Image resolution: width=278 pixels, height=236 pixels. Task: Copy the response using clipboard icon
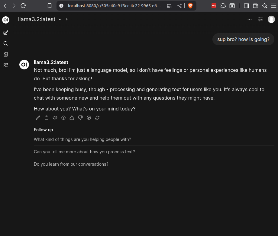(47, 118)
